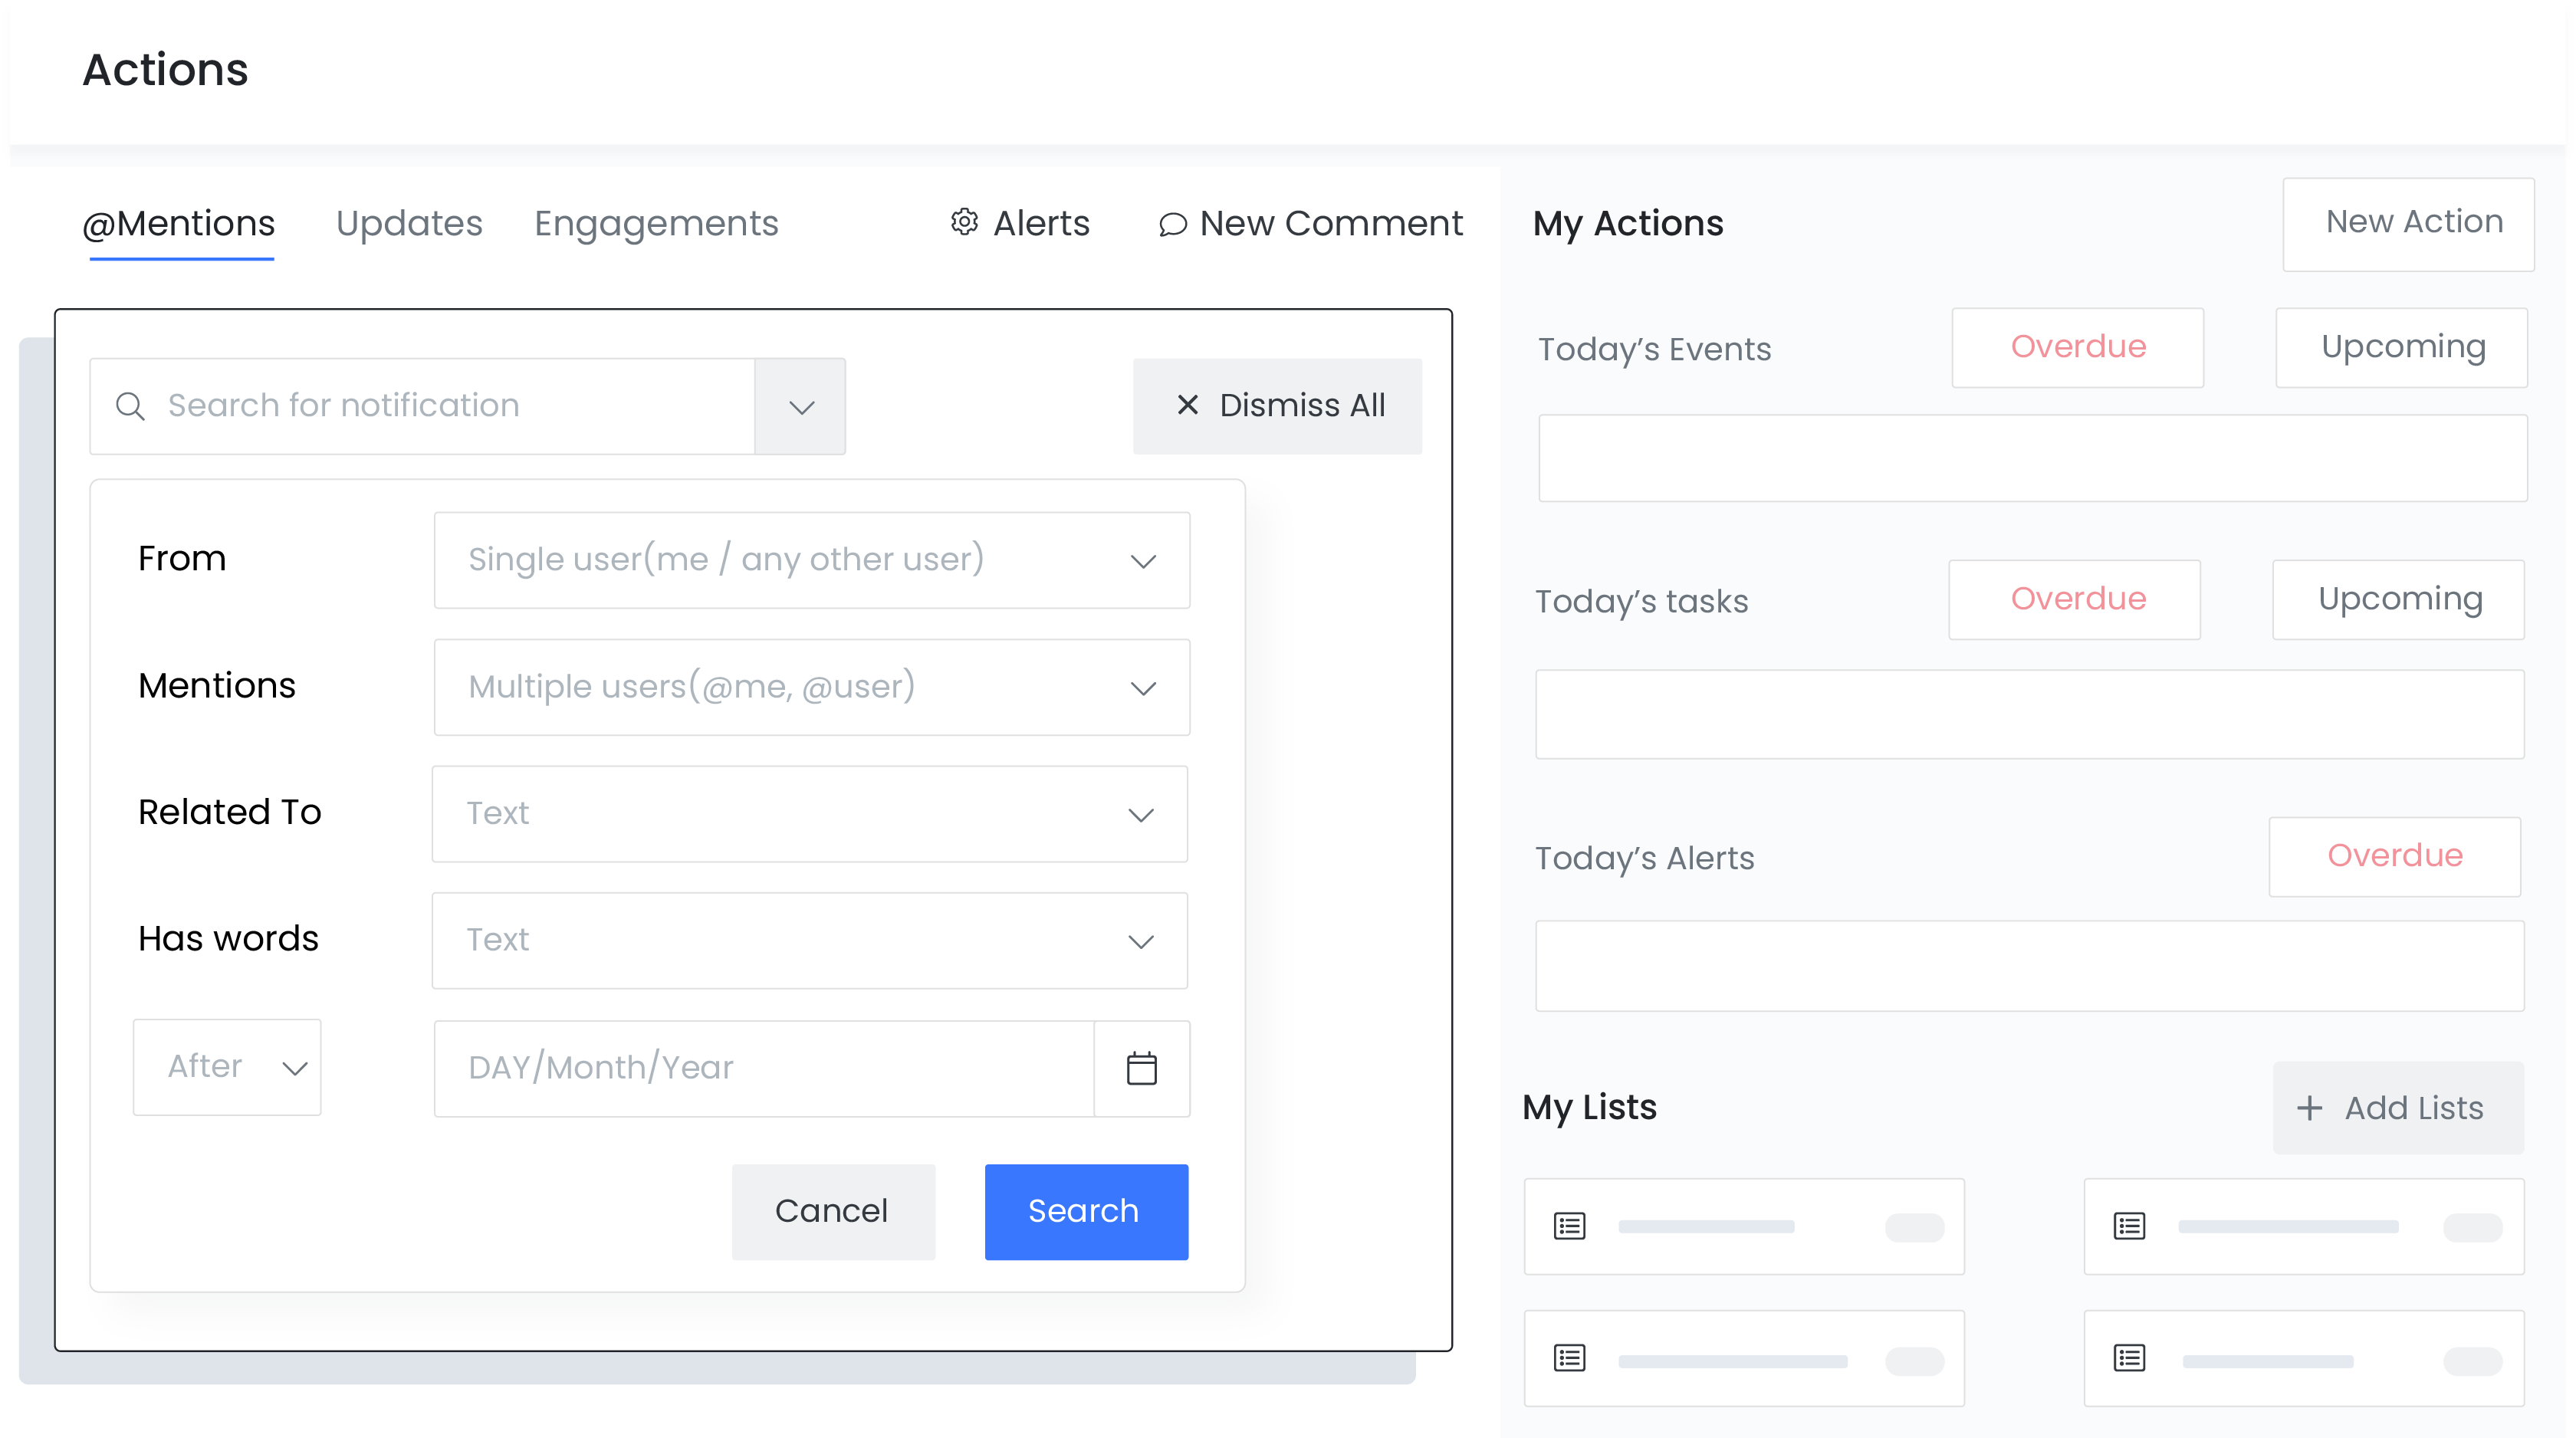The image size is (2576, 1438).
Task: Click the X icon in Dismiss All
Action: pos(1187,405)
